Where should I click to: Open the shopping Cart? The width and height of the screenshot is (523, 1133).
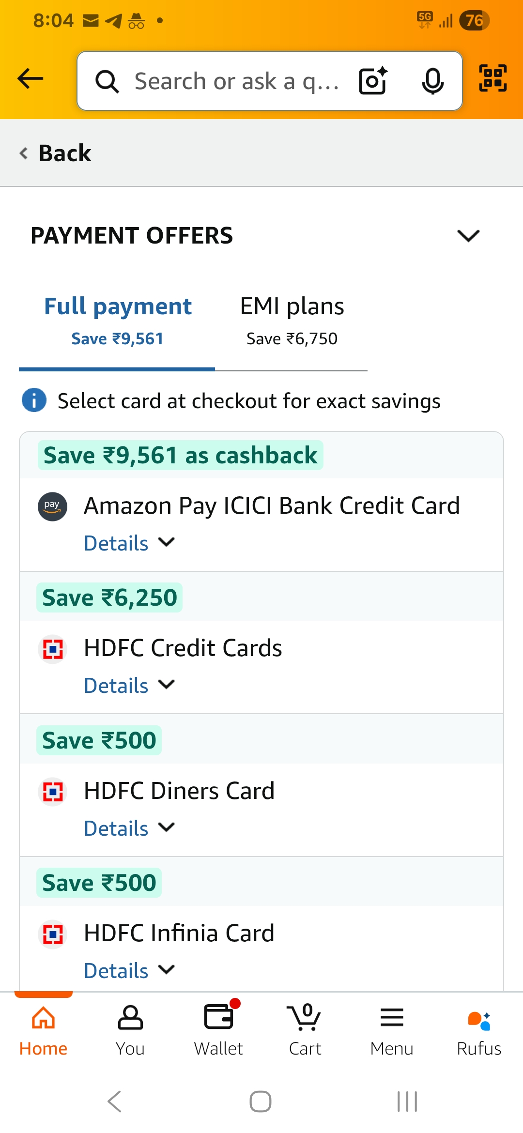tap(305, 1029)
